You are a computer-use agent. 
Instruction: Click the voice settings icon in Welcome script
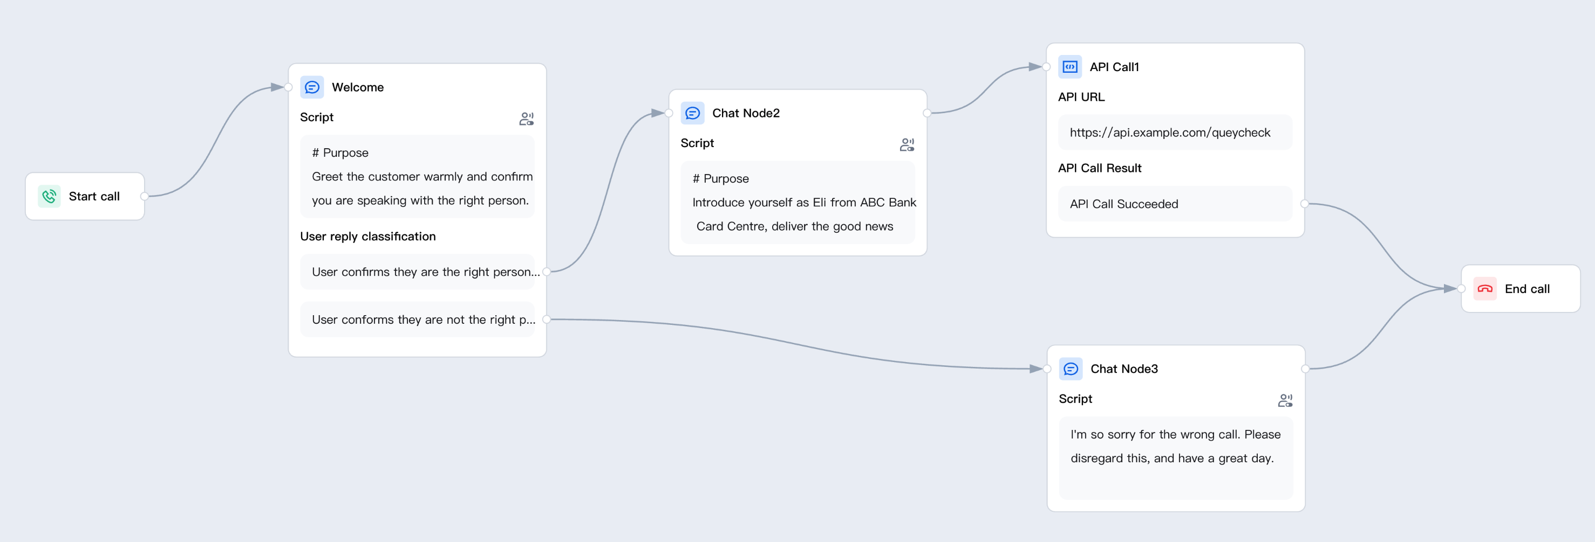(x=526, y=118)
